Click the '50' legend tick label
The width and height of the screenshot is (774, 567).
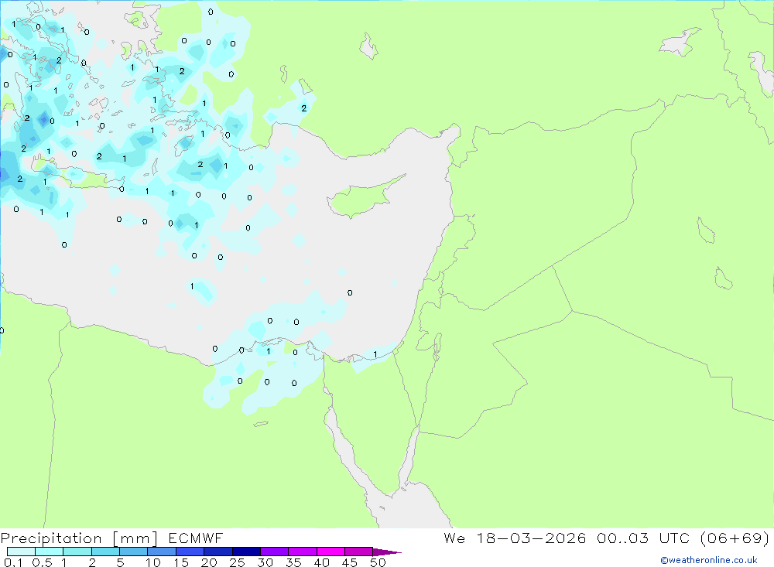(378, 562)
